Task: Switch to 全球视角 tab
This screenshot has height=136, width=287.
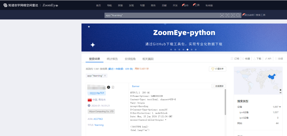Action: coord(130,59)
